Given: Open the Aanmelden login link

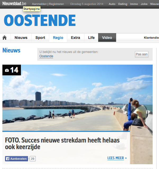Looking at the screenshot, I should [x=39, y=4].
